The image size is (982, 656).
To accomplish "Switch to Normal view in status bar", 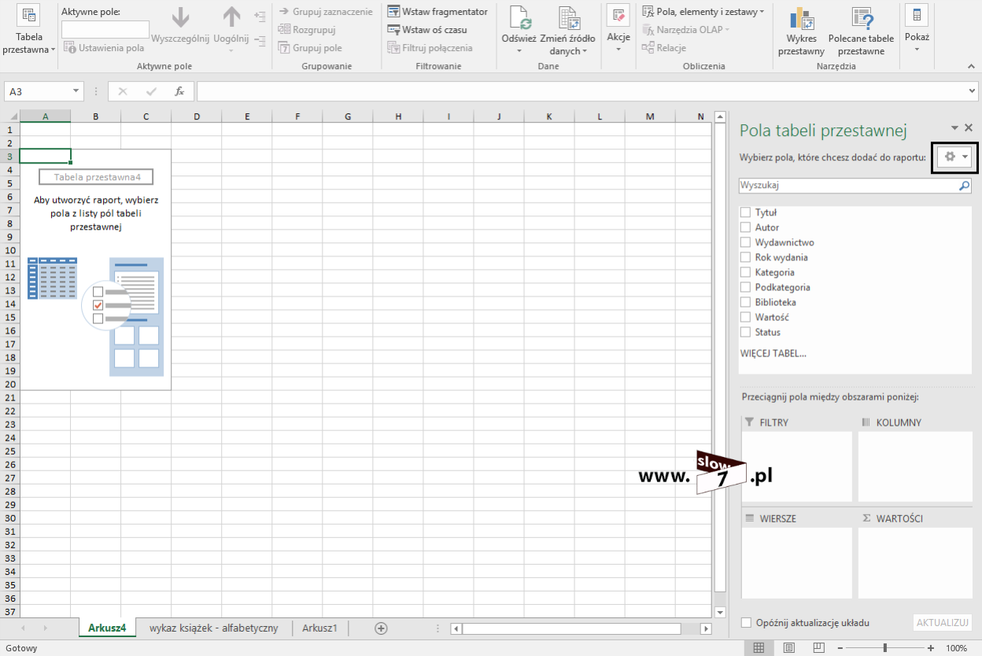I will [758, 648].
